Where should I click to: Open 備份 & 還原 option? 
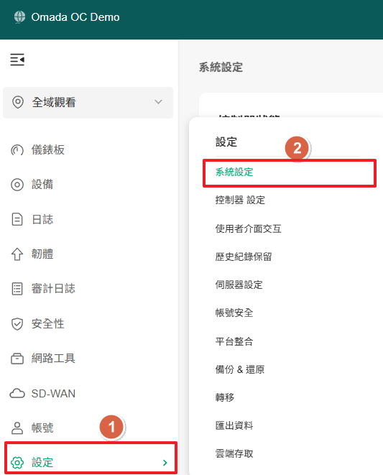(x=240, y=369)
